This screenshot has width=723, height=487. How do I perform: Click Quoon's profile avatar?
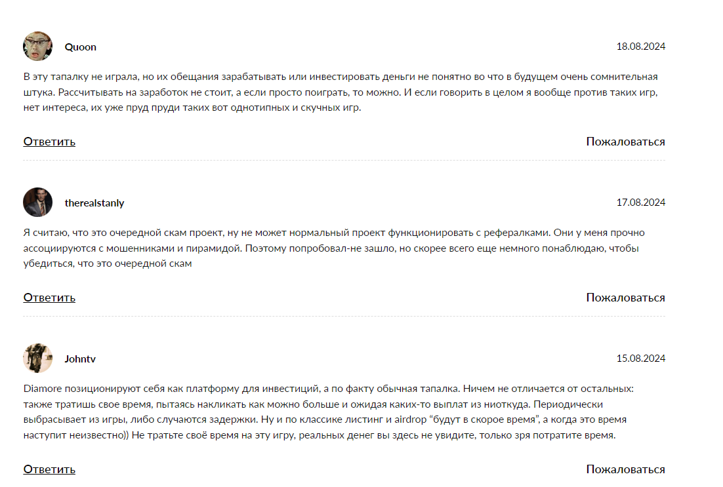coord(37,47)
